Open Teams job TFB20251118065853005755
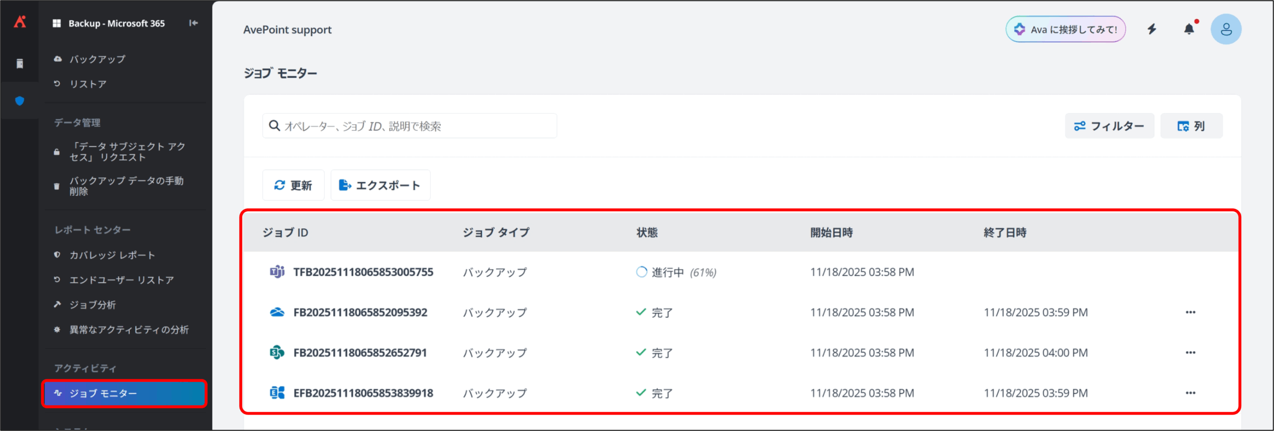Viewport: 1274px width, 431px height. [363, 272]
